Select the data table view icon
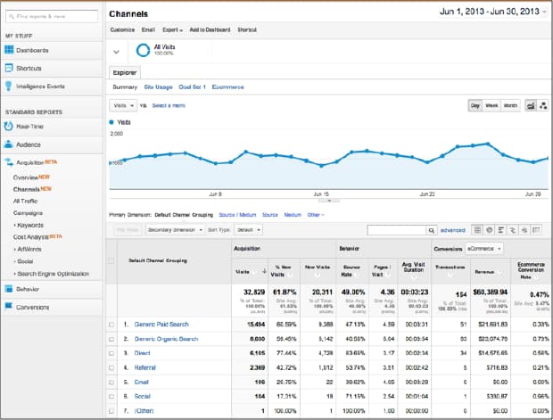Image resolution: width=553 pixels, height=420 pixels. [477, 229]
